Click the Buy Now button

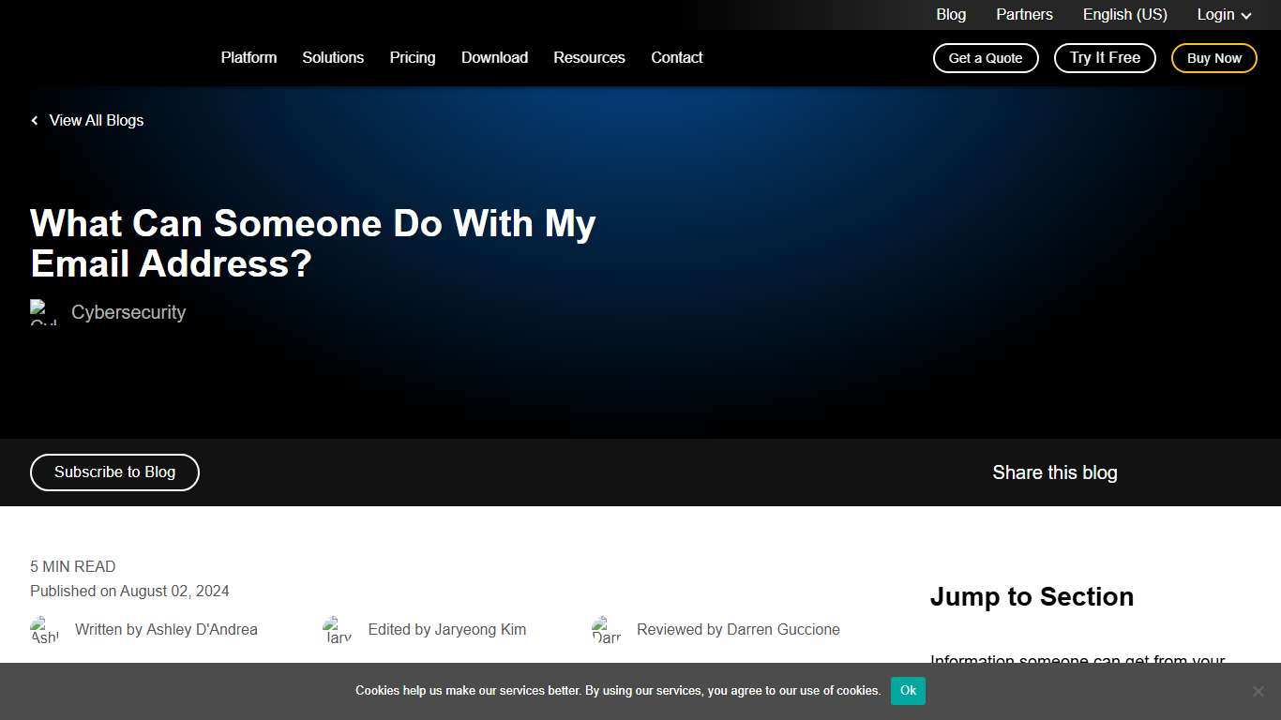click(1213, 58)
